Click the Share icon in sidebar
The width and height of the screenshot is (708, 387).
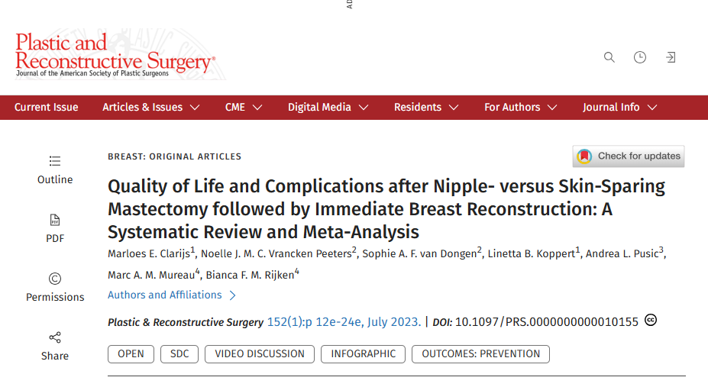click(x=55, y=337)
